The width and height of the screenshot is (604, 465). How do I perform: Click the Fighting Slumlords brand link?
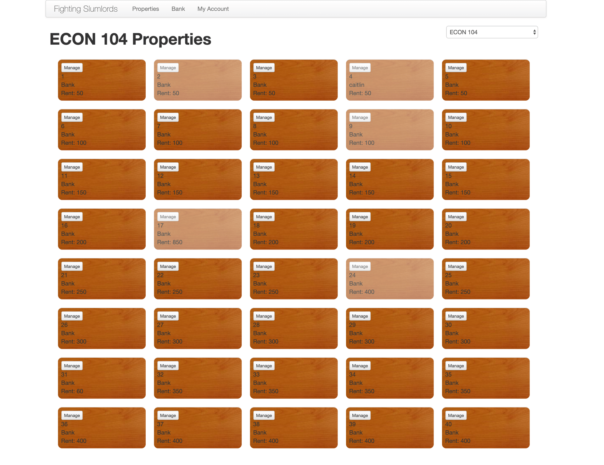[86, 9]
